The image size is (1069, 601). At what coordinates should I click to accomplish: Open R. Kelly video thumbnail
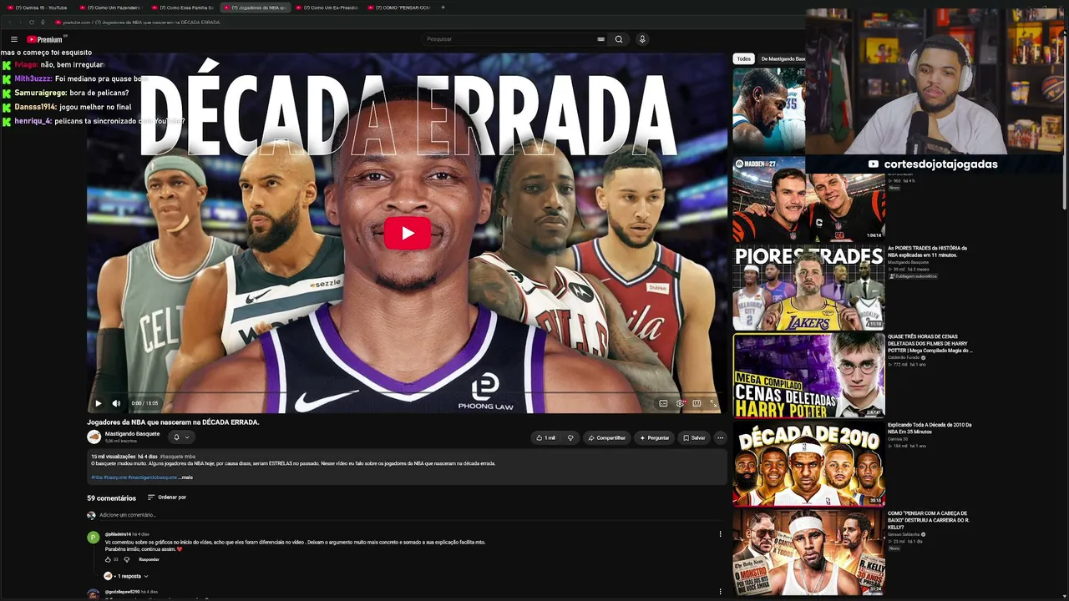808,553
